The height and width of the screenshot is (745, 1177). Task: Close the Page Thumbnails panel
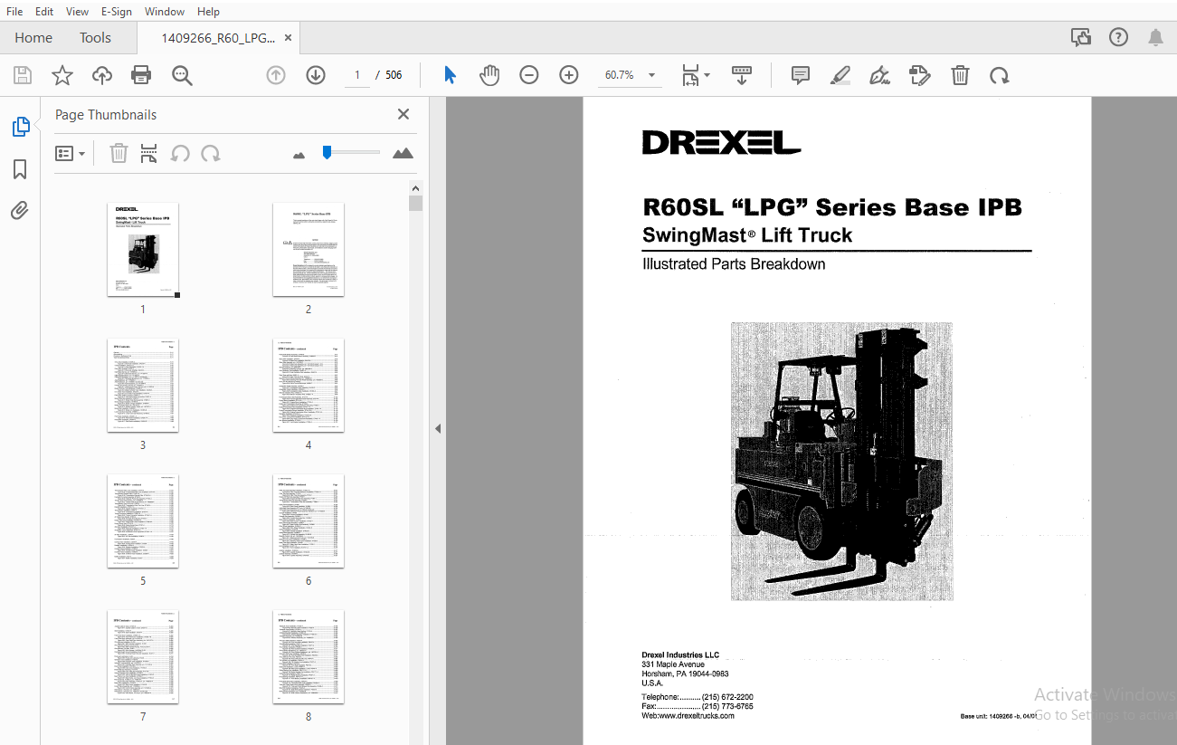403,114
